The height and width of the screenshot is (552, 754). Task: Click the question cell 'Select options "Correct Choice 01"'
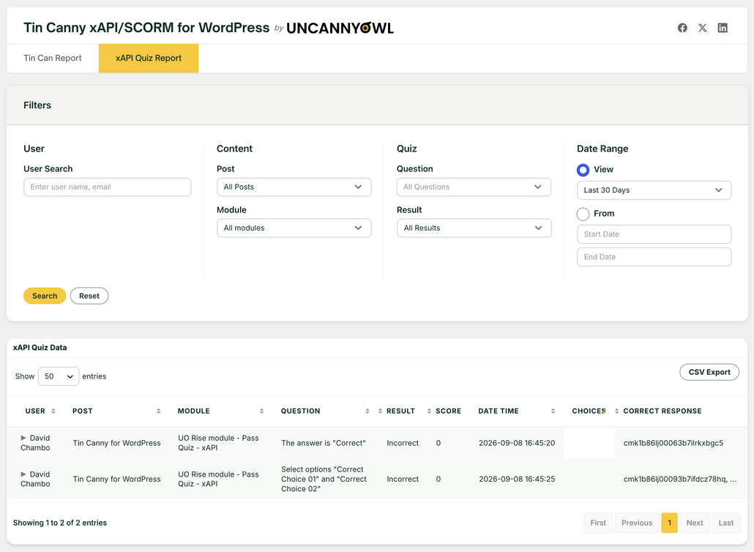(x=324, y=479)
